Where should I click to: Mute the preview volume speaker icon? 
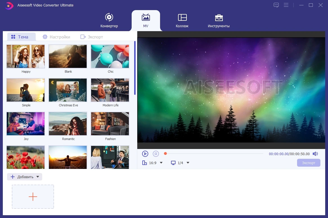click(315, 154)
